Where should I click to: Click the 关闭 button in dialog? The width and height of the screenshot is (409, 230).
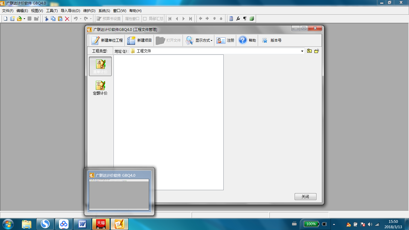click(x=305, y=197)
